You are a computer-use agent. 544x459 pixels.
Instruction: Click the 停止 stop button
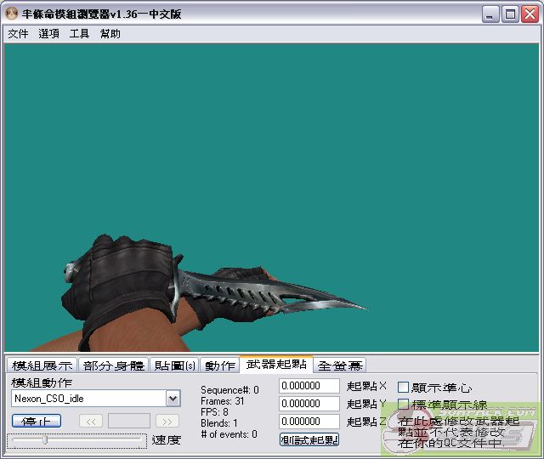[x=37, y=422]
